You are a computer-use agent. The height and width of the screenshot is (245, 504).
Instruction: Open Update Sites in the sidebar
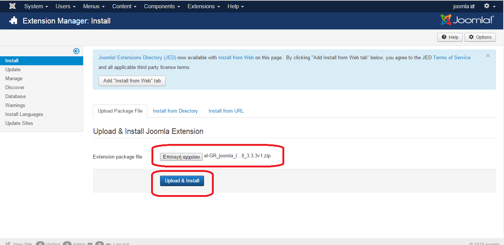41,123
